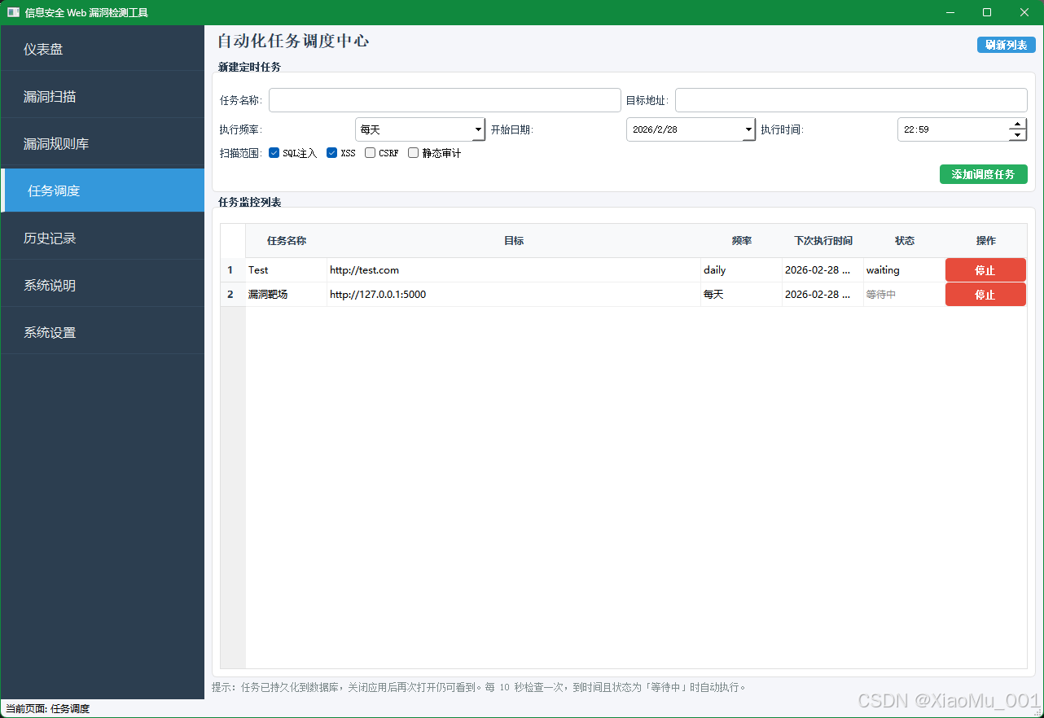
Task: Click table corner select-all cell
Action: 233,241
